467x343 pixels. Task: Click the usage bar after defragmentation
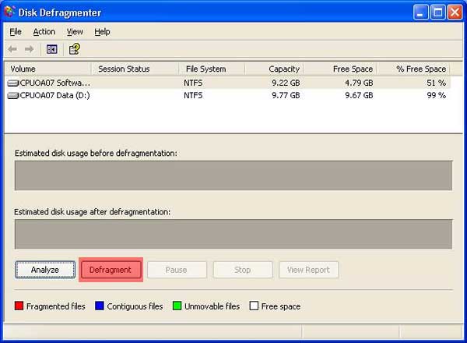(x=233, y=234)
